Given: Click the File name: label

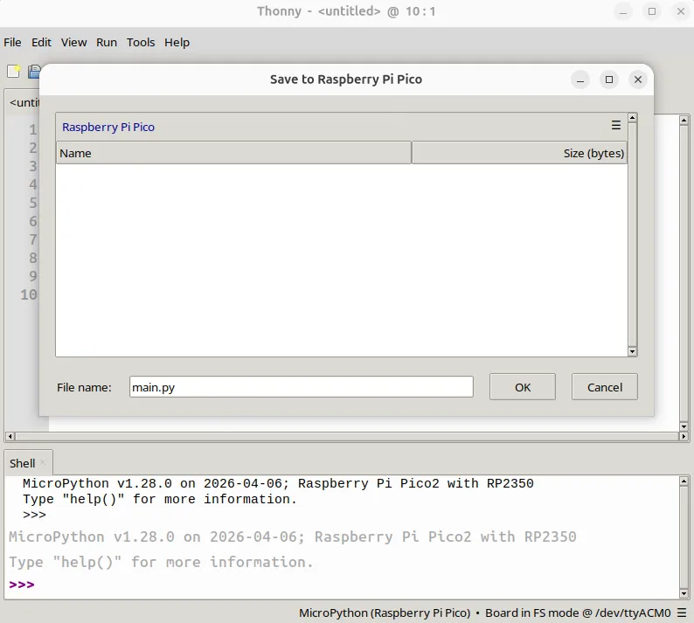Looking at the screenshot, I should [x=84, y=387].
